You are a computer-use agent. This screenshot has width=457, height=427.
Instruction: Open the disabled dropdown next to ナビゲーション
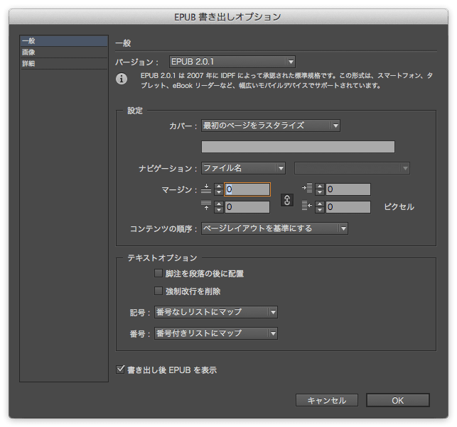[x=352, y=168]
